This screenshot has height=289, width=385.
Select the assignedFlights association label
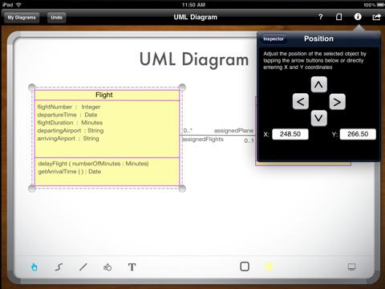pos(202,139)
